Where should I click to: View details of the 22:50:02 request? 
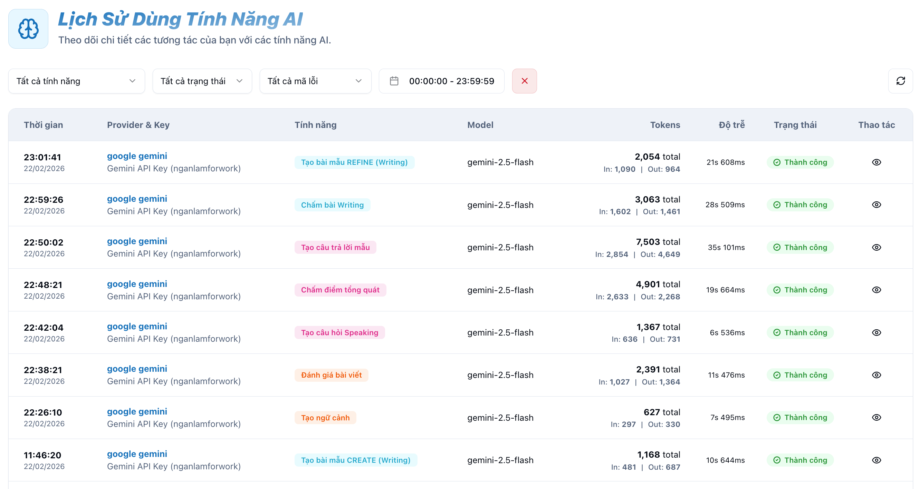tap(876, 247)
